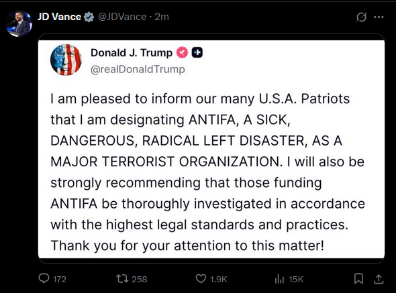The height and width of the screenshot is (293, 396).
Task: Open the Grok slashed-circle icon
Action: click(x=361, y=17)
